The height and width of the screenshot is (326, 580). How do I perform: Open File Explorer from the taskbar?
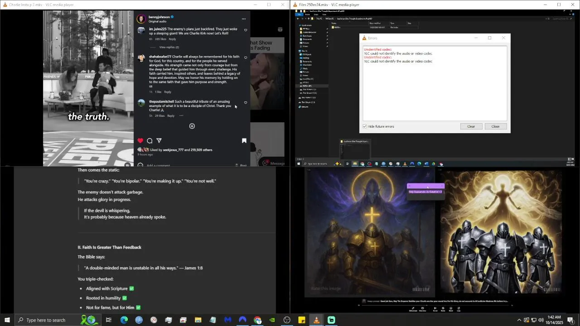point(198,320)
